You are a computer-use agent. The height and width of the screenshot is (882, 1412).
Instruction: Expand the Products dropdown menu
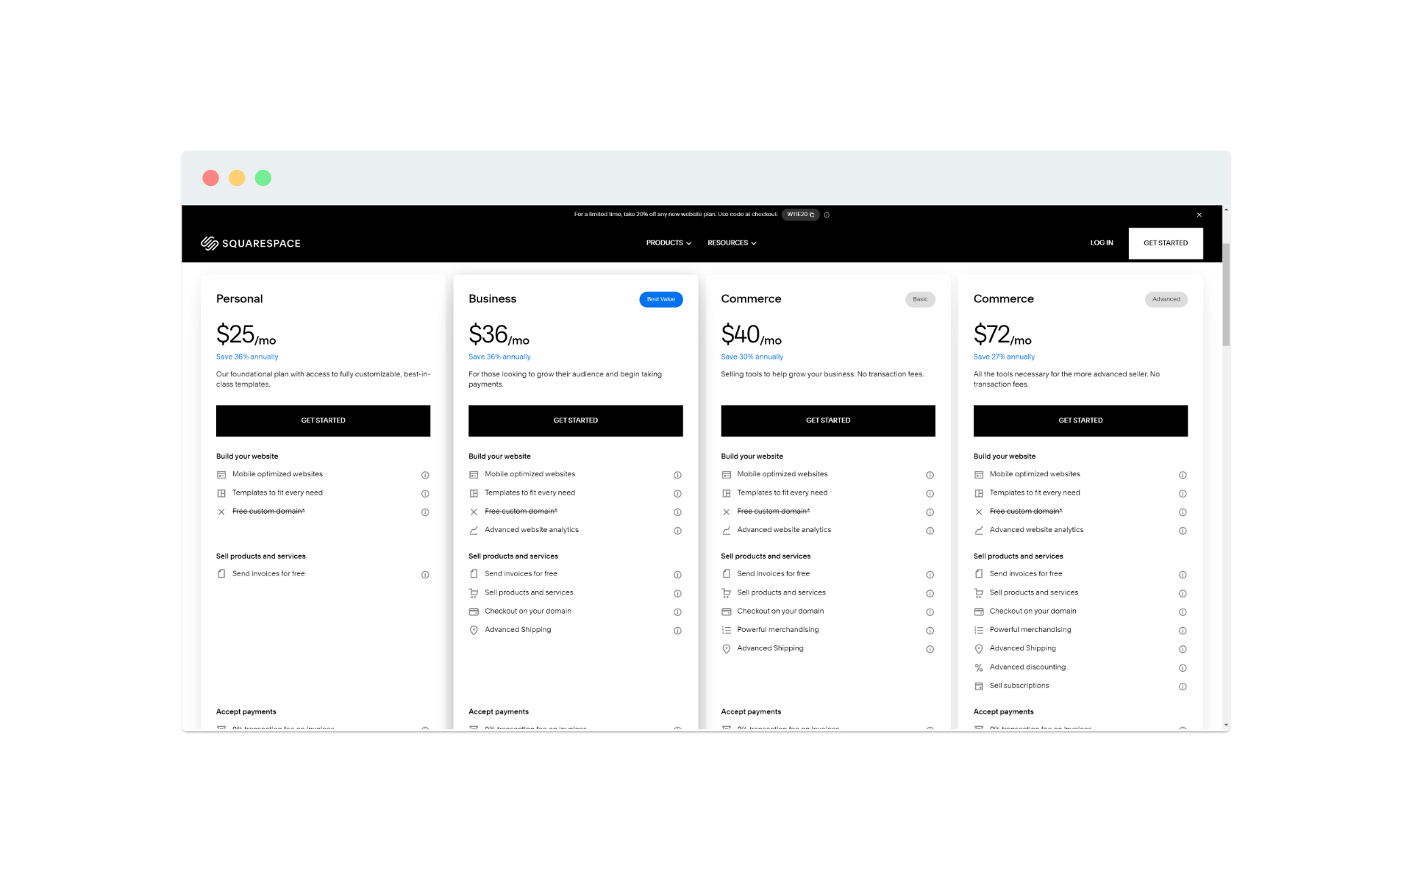(668, 243)
